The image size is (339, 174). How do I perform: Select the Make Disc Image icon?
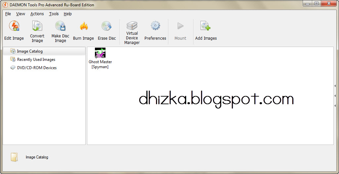[x=60, y=25]
